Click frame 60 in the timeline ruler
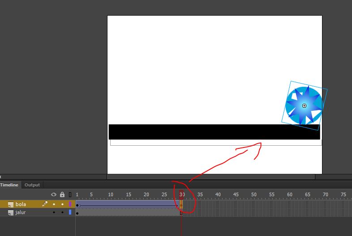Image resolution: width=352 pixels, height=236 pixels. (x=290, y=194)
